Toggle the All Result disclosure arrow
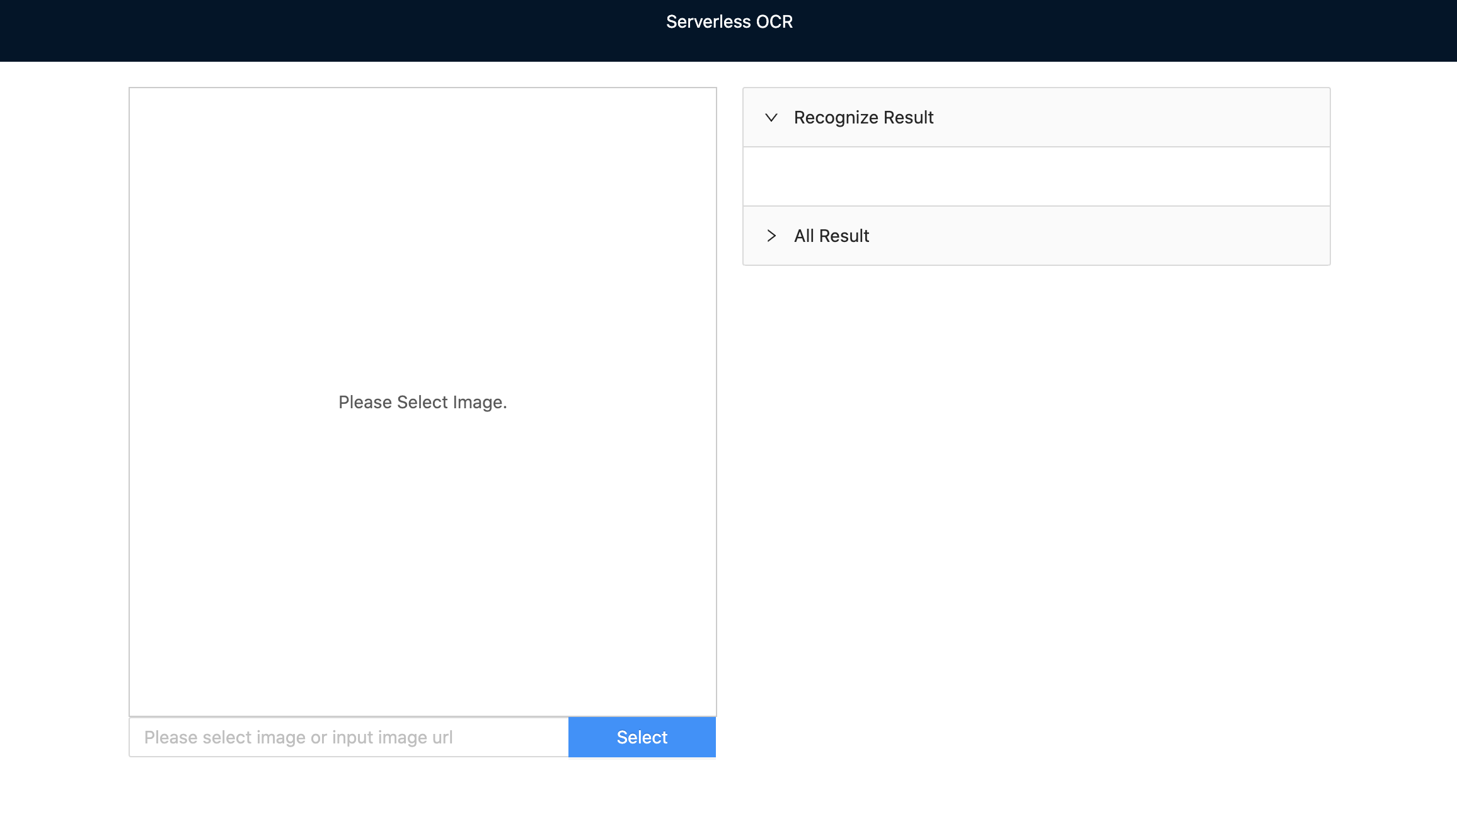The height and width of the screenshot is (814, 1457). coord(771,236)
